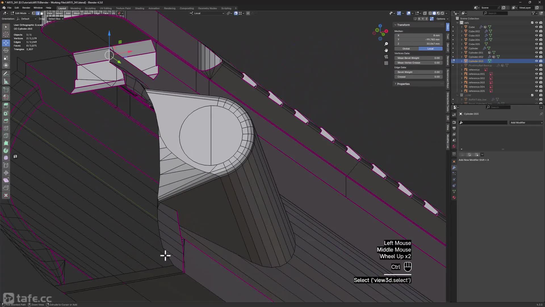Activate the 3D Cursor tool

6,34
